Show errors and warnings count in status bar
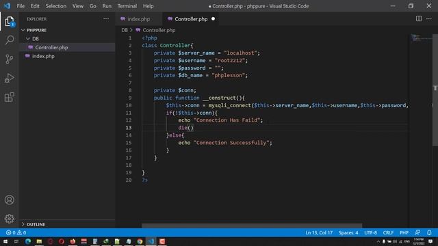The image size is (438, 246). [x=16, y=232]
